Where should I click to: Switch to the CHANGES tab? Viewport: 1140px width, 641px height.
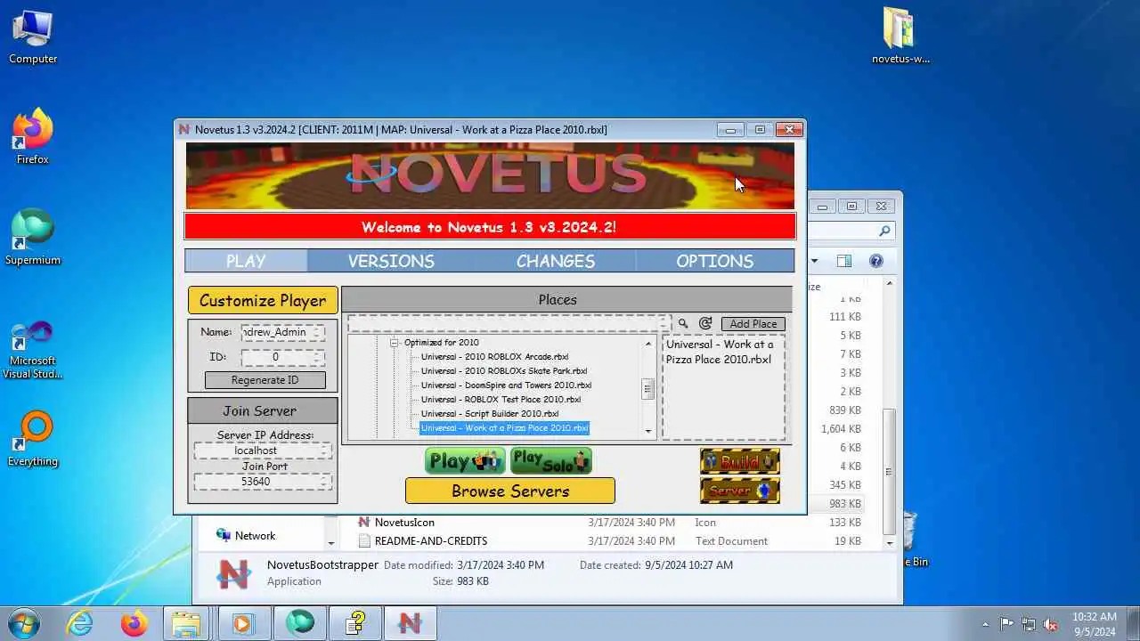pos(556,261)
